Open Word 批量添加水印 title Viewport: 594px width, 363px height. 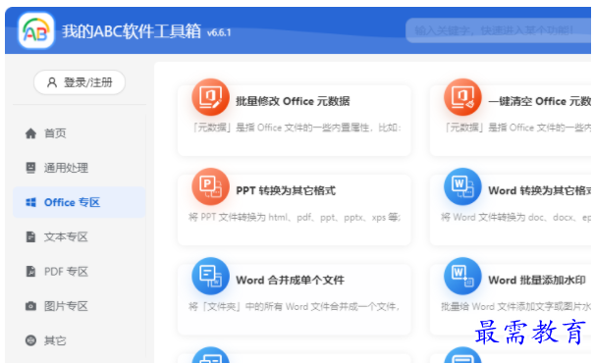tap(537, 281)
